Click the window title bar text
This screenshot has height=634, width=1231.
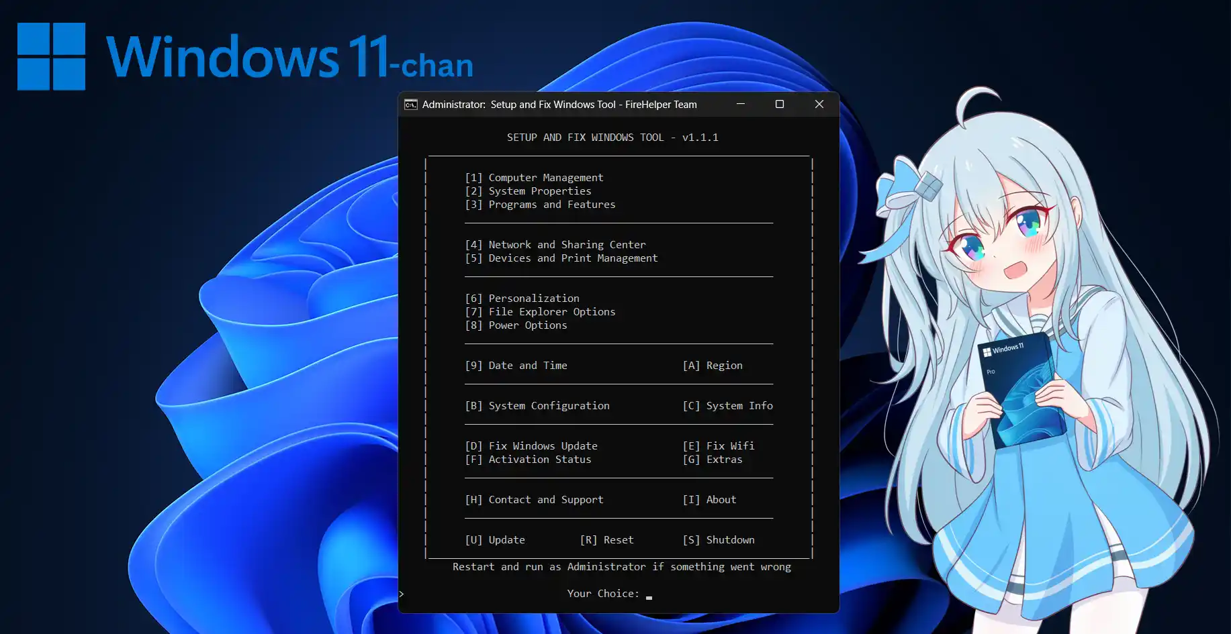tap(559, 105)
